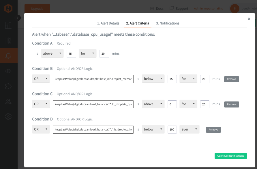Open the eye-shaped sidebar icon
The height and width of the screenshot is (169, 257).
point(8,71)
